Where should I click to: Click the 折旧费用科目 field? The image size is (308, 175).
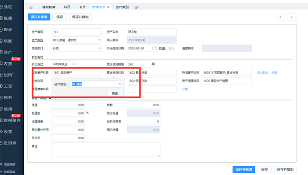click(227, 72)
